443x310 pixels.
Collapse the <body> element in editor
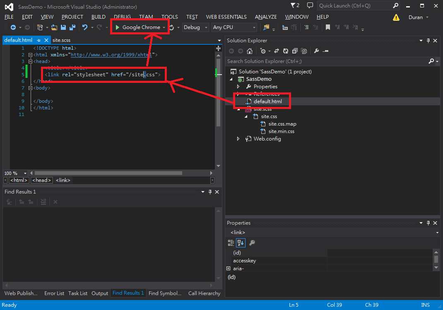pos(30,88)
